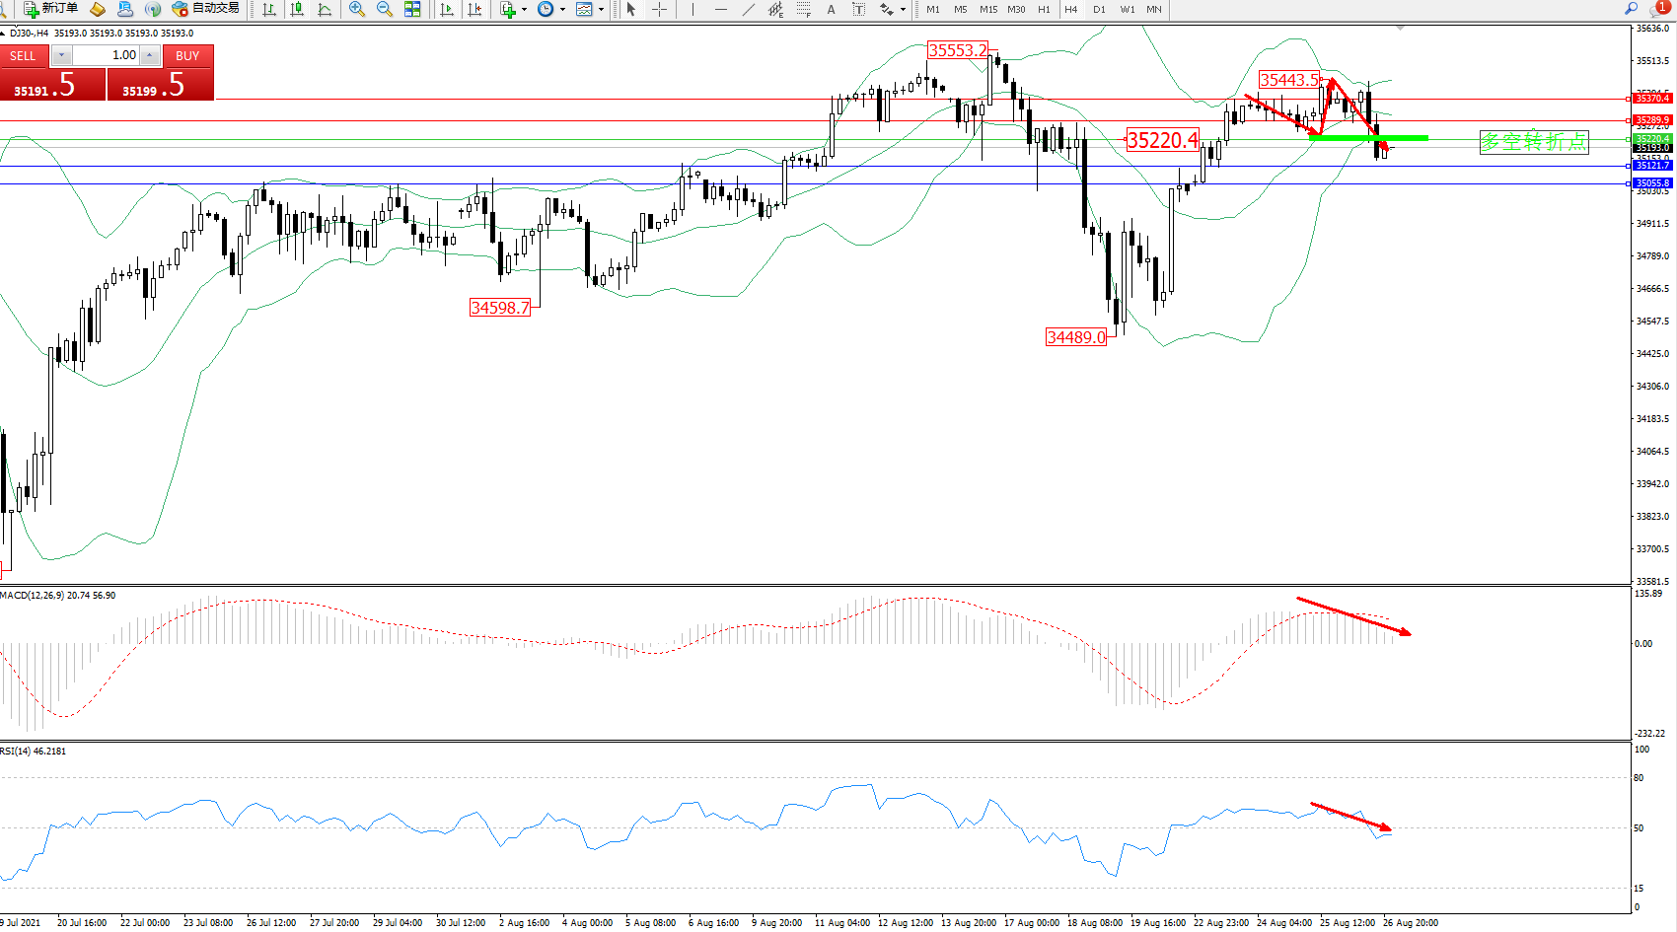Click the zoom out magnifier icon
Viewport: 1677px width, 932px height.
[385, 9]
